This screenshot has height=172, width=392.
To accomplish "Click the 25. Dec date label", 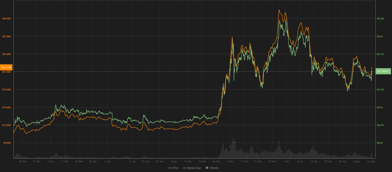I will 93,161.
